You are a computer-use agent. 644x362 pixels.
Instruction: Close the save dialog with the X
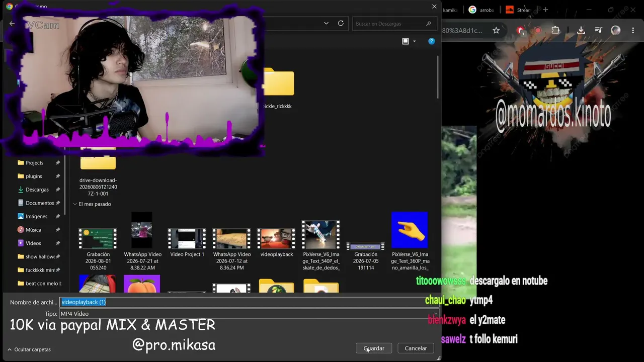click(434, 7)
